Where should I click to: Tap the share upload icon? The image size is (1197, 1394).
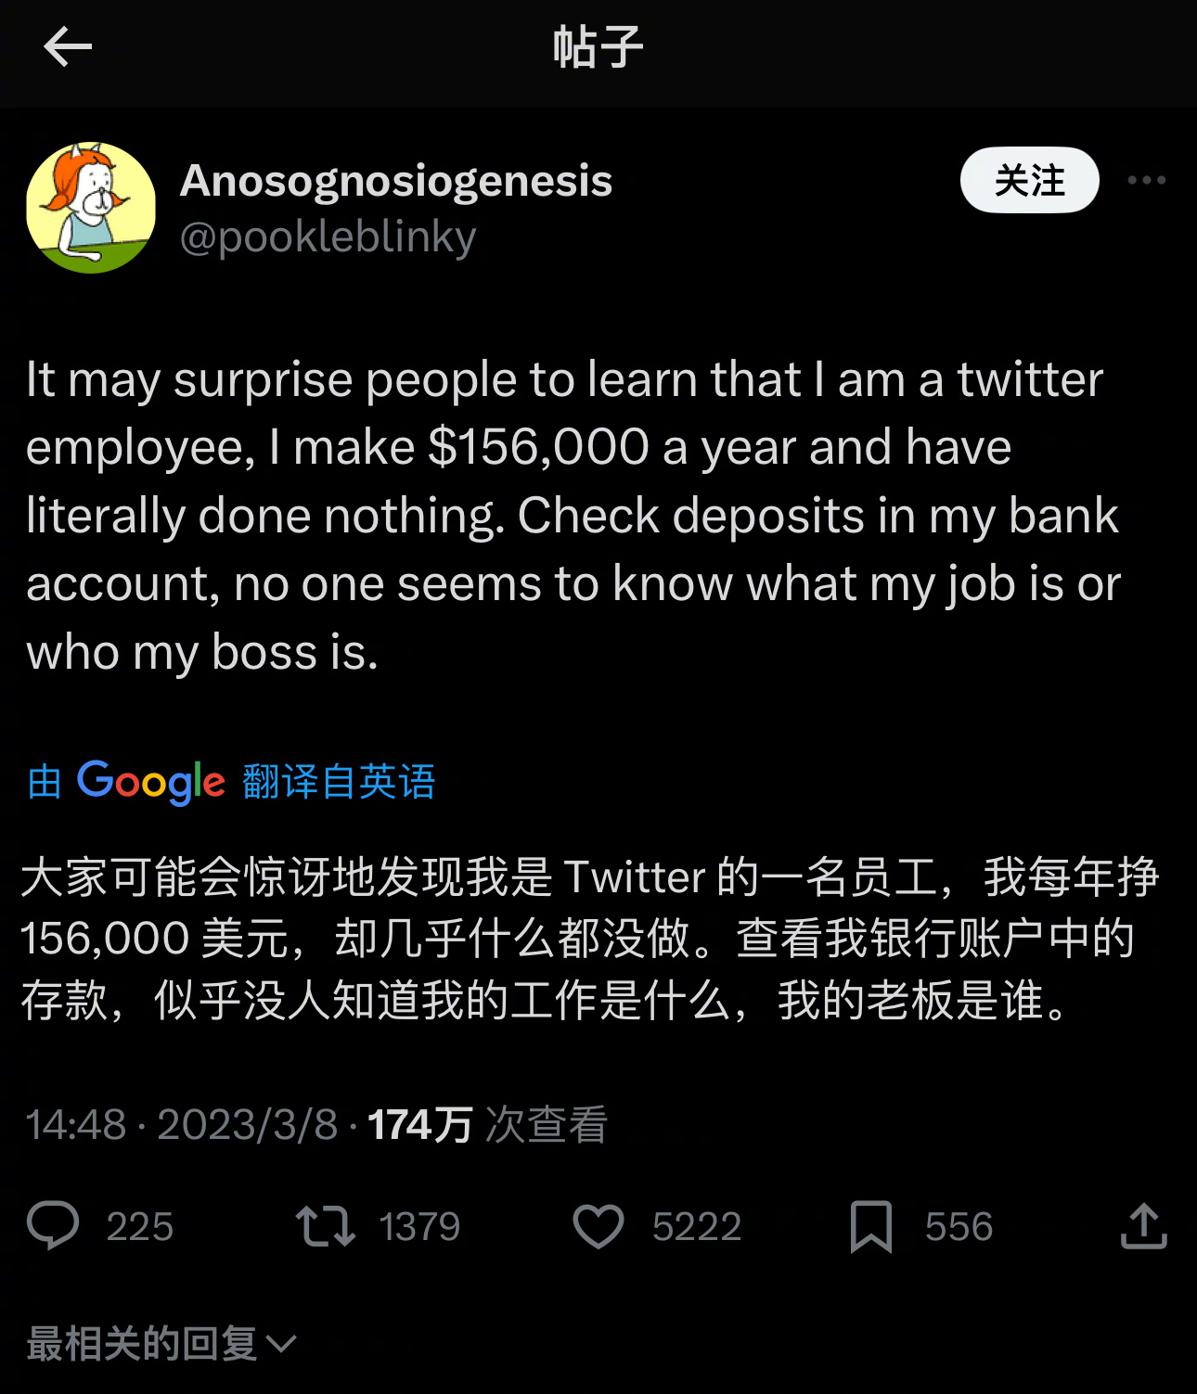(1143, 1225)
